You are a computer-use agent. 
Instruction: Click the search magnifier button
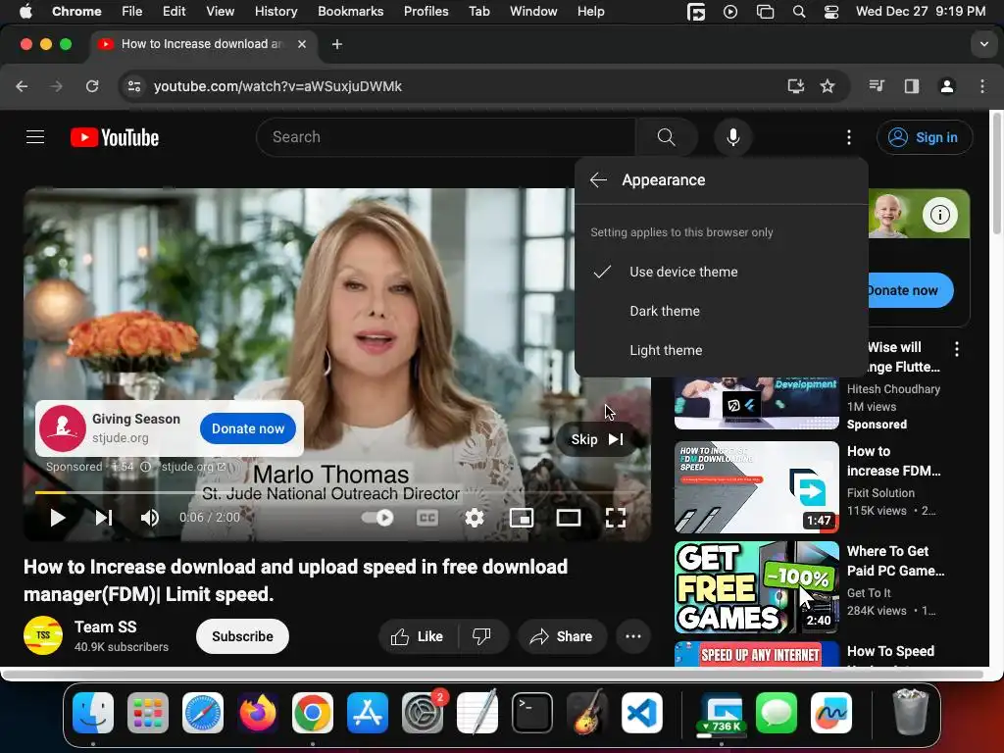[x=666, y=137]
